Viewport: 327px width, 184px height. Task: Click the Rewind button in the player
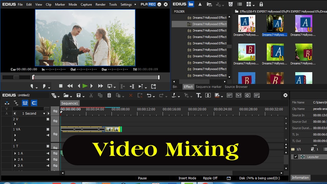tap(70, 86)
